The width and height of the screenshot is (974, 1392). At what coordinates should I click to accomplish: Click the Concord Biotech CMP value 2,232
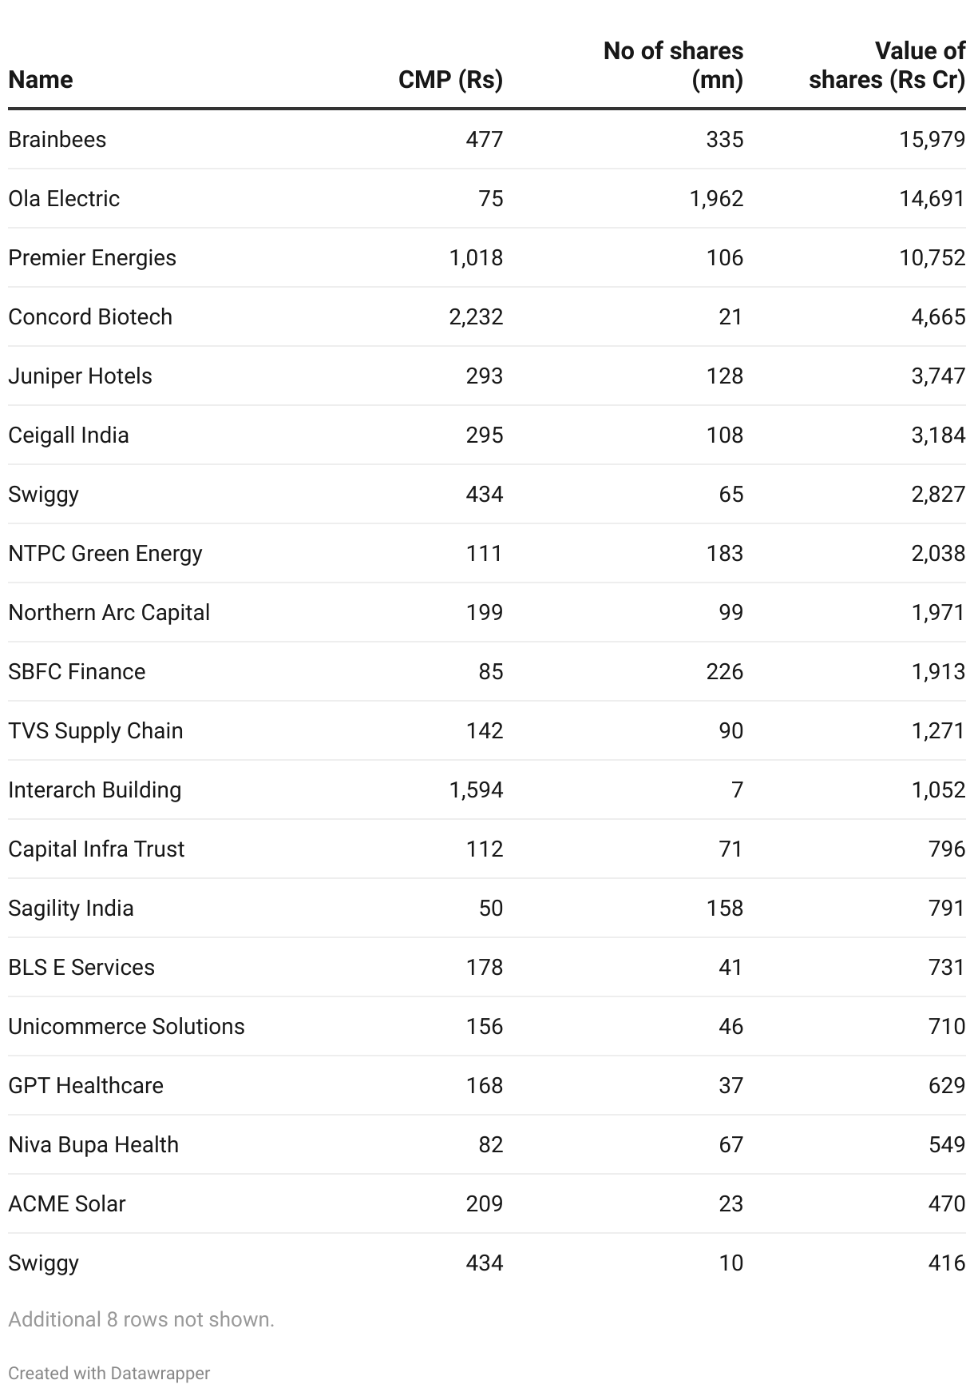pos(476,317)
